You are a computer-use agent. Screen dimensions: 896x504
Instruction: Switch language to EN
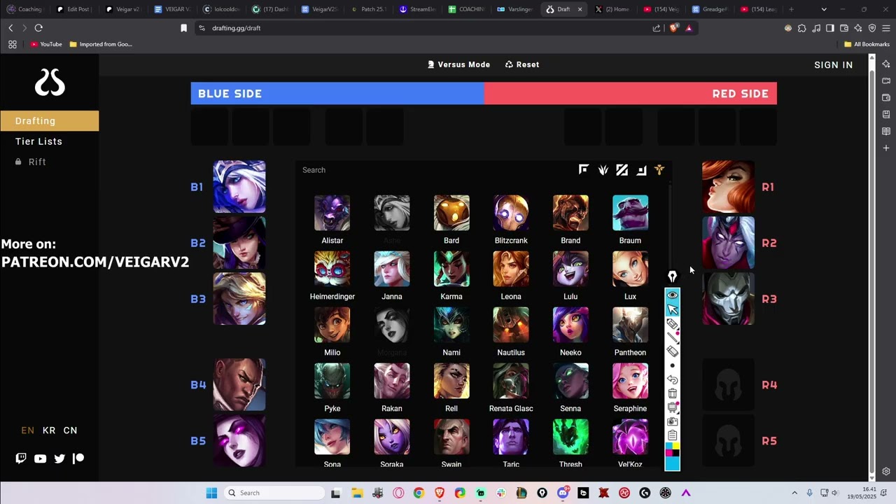[x=28, y=430]
